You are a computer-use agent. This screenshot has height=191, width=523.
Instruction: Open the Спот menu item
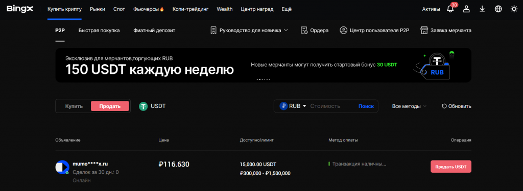118,9
